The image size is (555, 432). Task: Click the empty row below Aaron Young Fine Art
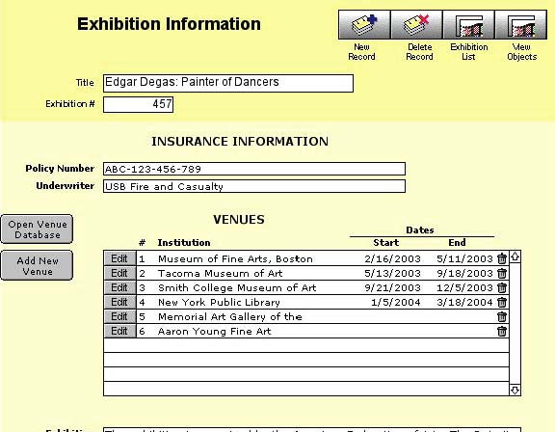pyautogui.click(x=306, y=345)
